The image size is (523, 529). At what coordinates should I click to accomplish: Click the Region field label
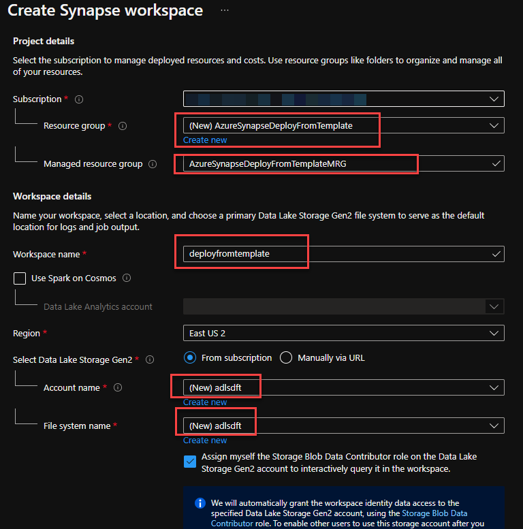click(x=27, y=334)
